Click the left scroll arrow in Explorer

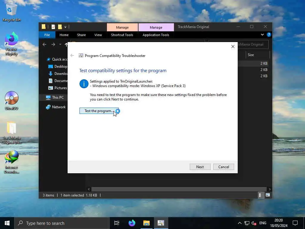(x=89, y=189)
